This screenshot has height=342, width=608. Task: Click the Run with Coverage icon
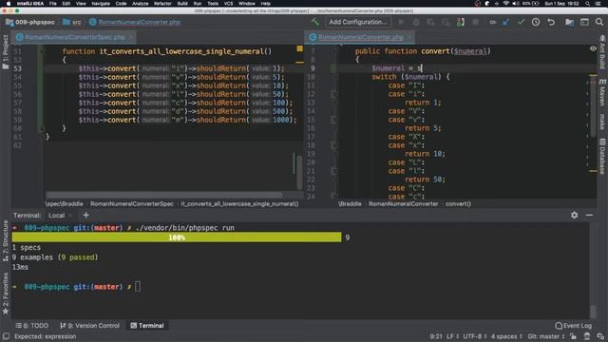click(x=430, y=22)
